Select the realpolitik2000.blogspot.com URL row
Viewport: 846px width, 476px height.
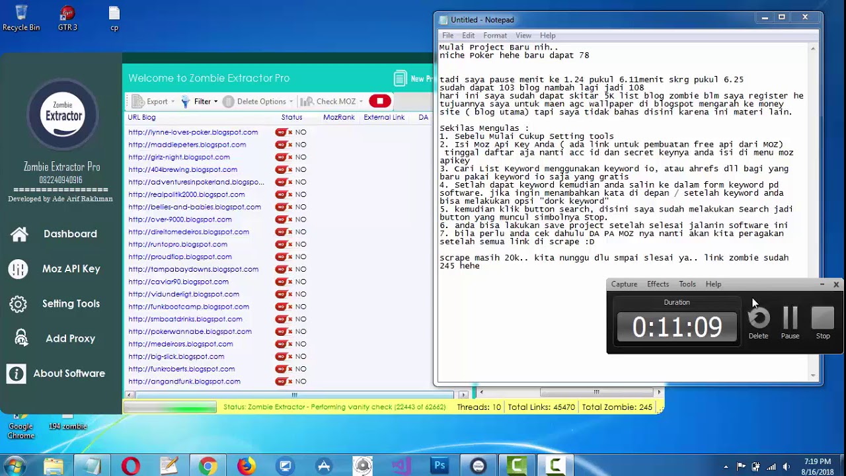pos(186,195)
